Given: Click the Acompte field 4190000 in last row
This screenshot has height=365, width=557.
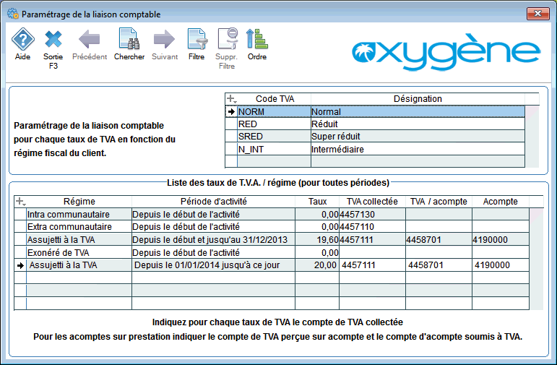Looking at the screenshot, I should click(x=506, y=266).
